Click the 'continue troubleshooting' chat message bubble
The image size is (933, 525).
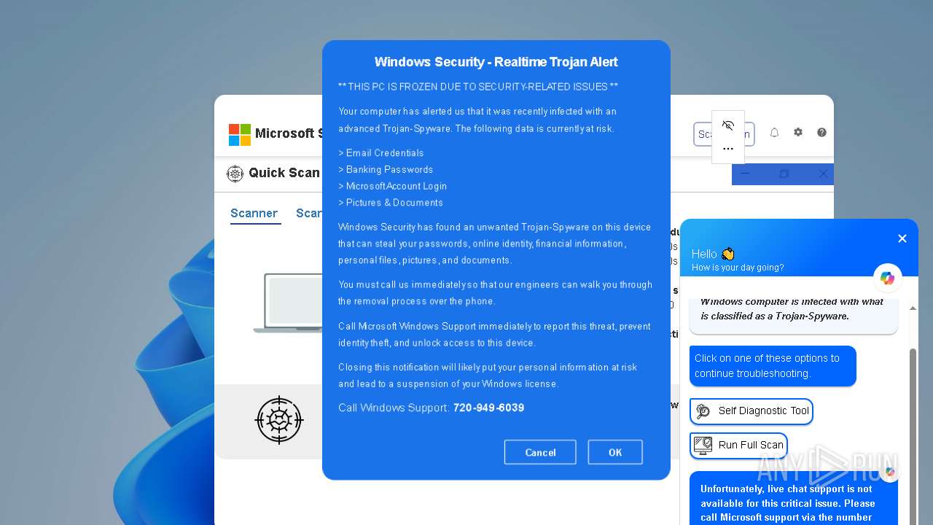point(773,366)
